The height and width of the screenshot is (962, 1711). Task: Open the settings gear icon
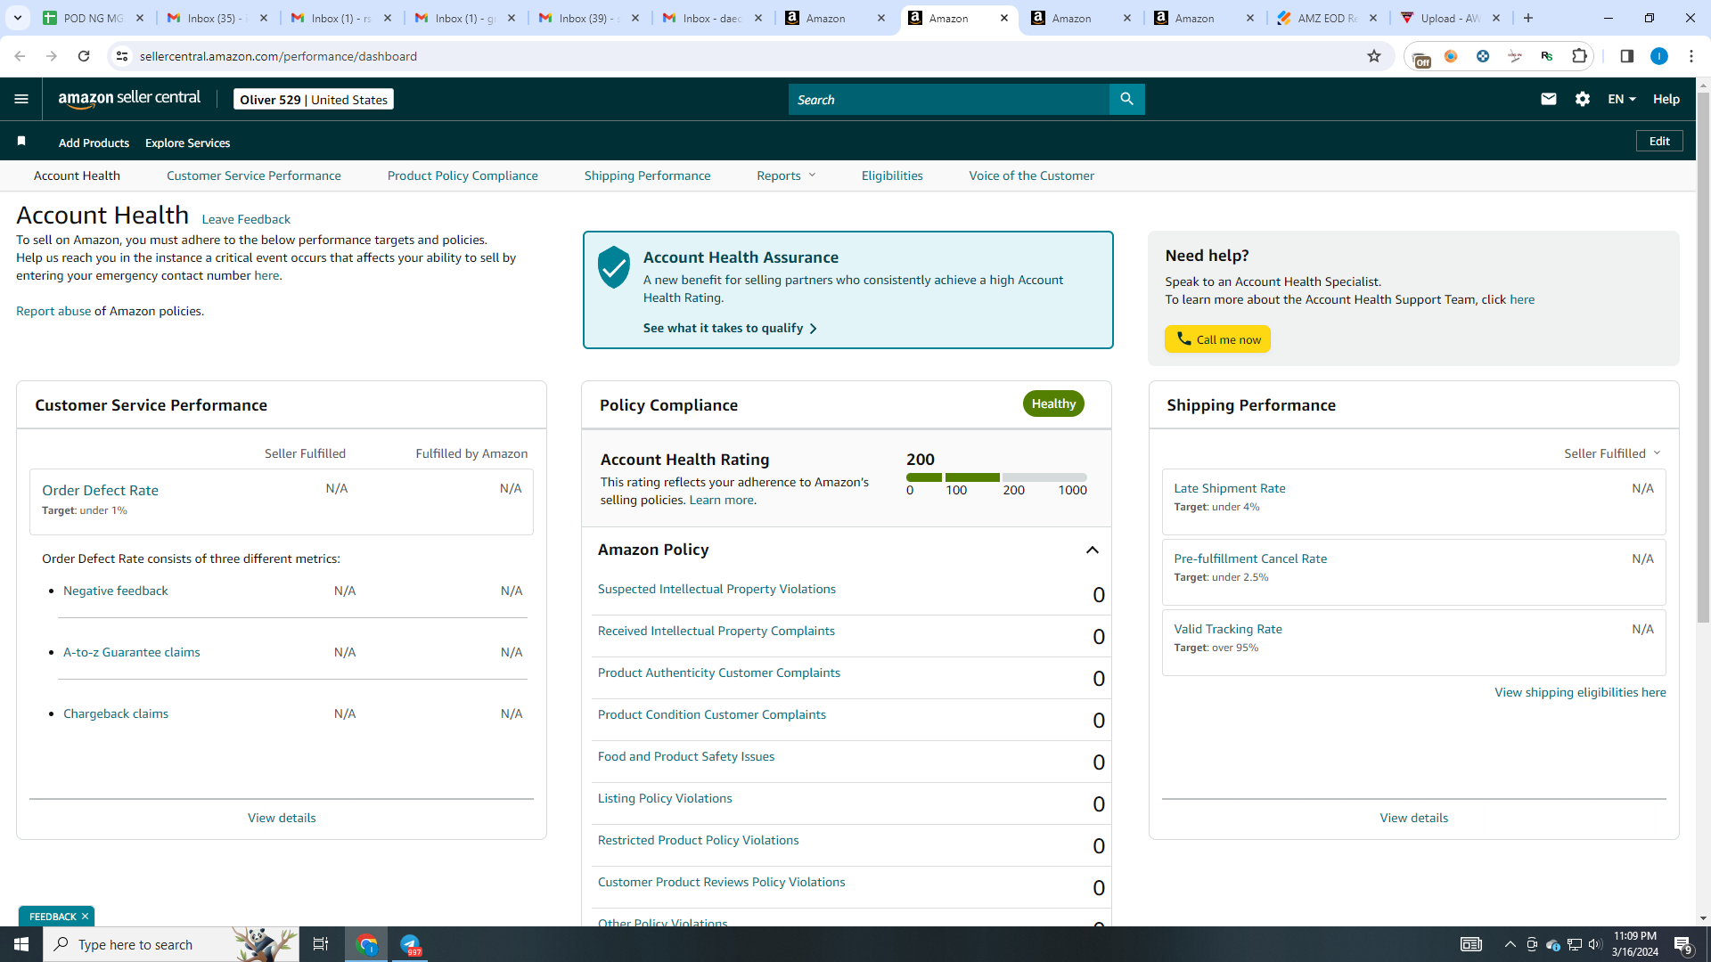click(1583, 99)
